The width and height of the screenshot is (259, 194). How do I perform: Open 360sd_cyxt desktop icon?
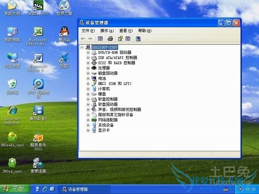click(x=12, y=165)
